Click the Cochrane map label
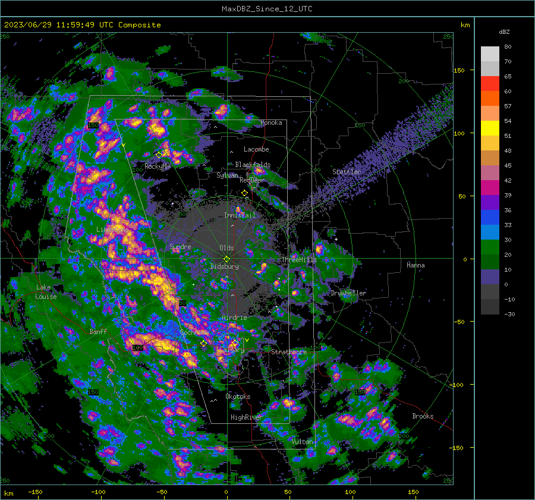Viewport: 535px width, 500px height. pyautogui.click(x=194, y=332)
